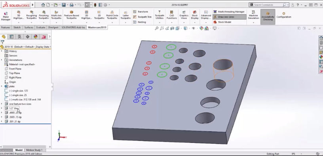Viewport: 323px width, 156px height.
Task: Switch to the Sketch tab
Action: (x=17, y=27)
